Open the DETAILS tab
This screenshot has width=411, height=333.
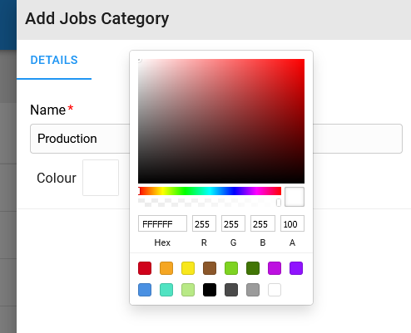coord(54,60)
